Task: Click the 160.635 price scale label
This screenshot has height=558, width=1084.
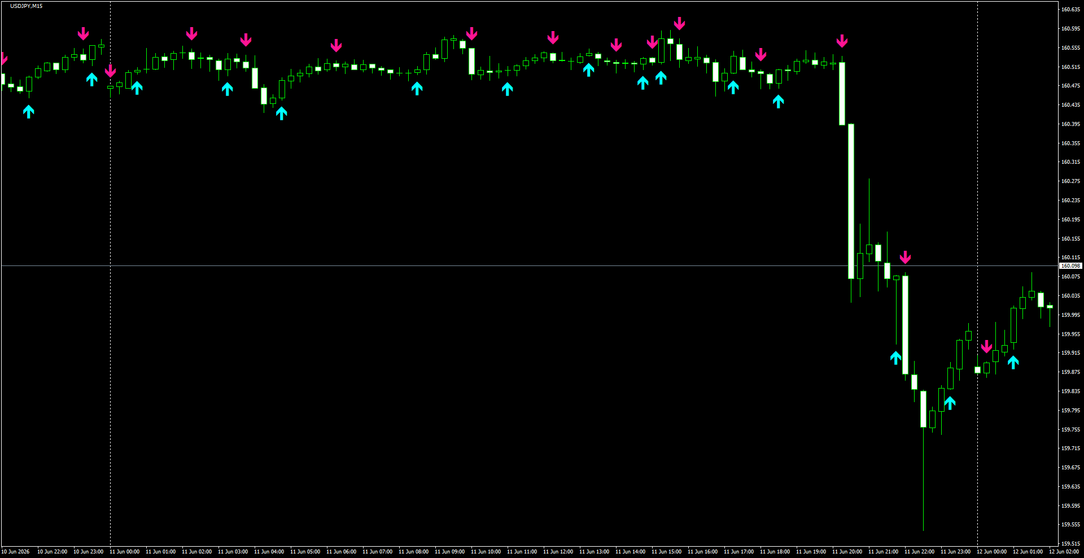Action: (x=1070, y=10)
